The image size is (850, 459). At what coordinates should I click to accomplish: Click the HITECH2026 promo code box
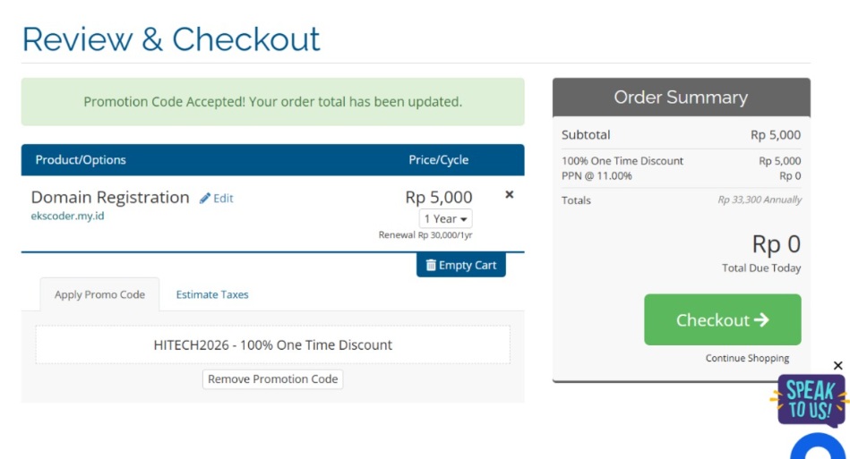click(x=272, y=344)
